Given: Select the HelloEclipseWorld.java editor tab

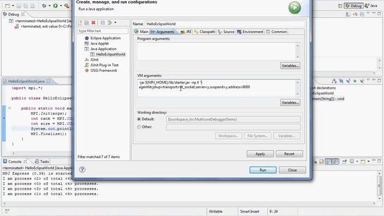Looking at the screenshot, I should (26, 81).
